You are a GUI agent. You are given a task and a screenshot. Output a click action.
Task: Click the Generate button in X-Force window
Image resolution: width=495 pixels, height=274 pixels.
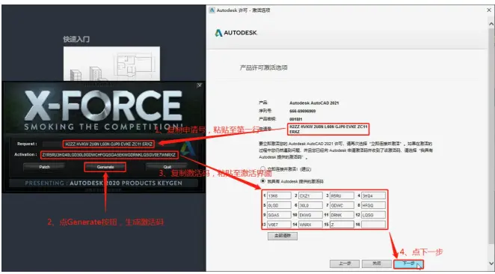(105, 167)
